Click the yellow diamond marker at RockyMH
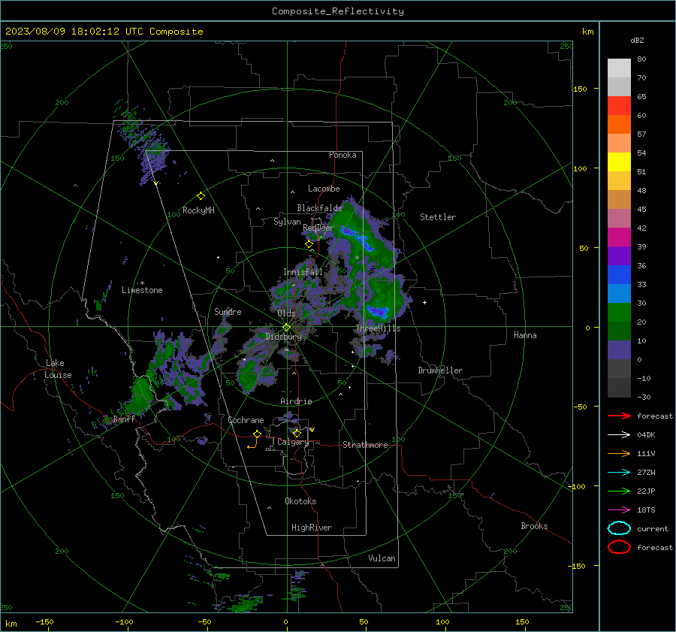This screenshot has height=632, width=676. (201, 196)
